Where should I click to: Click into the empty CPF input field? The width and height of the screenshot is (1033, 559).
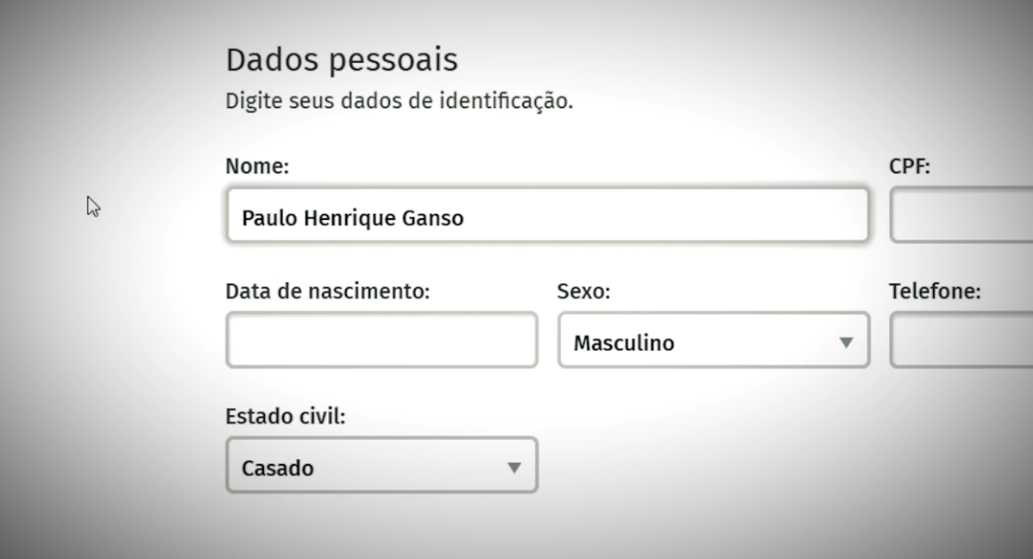click(x=961, y=216)
